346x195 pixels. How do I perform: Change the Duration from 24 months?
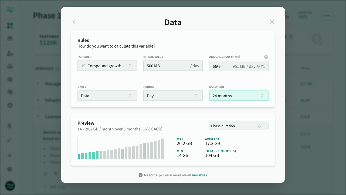coord(239,95)
